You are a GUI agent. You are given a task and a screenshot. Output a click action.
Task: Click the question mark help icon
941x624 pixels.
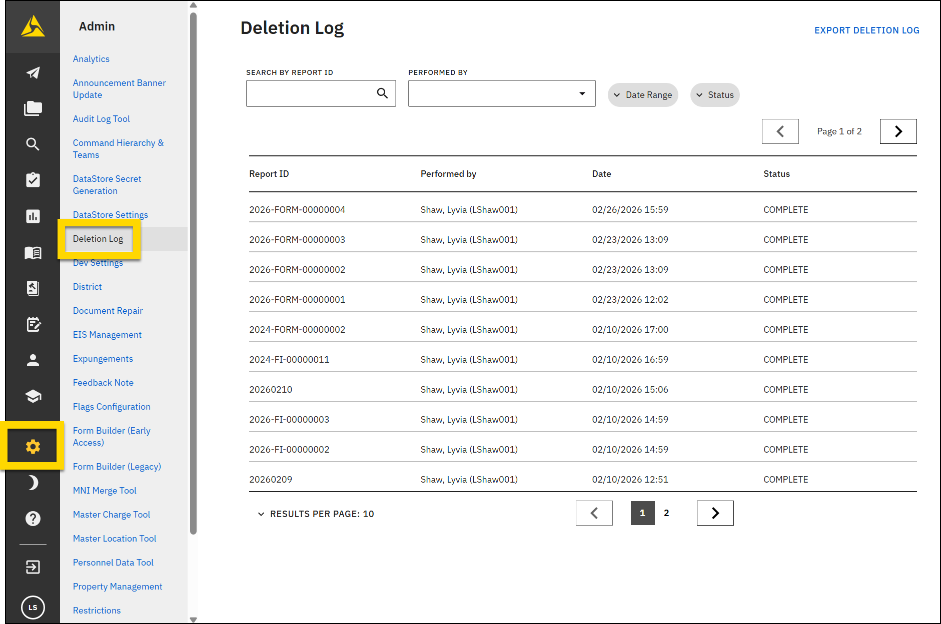click(x=33, y=519)
